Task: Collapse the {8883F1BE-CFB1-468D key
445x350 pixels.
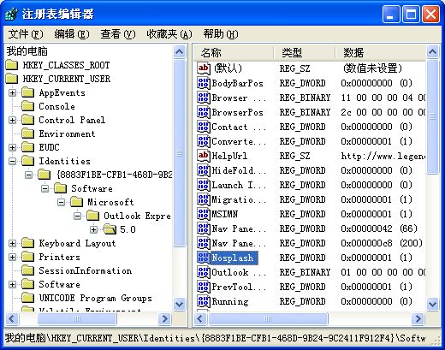Action: click(28, 175)
